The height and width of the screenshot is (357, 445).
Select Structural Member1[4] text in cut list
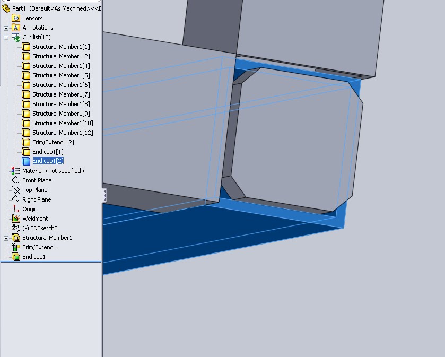[x=61, y=66]
